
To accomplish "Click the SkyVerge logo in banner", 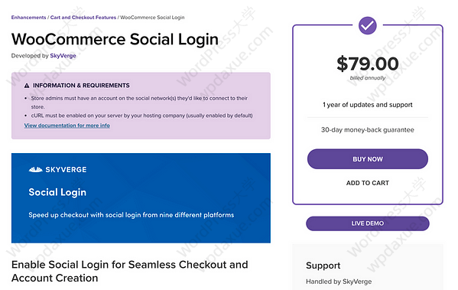I will (x=57, y=170).
